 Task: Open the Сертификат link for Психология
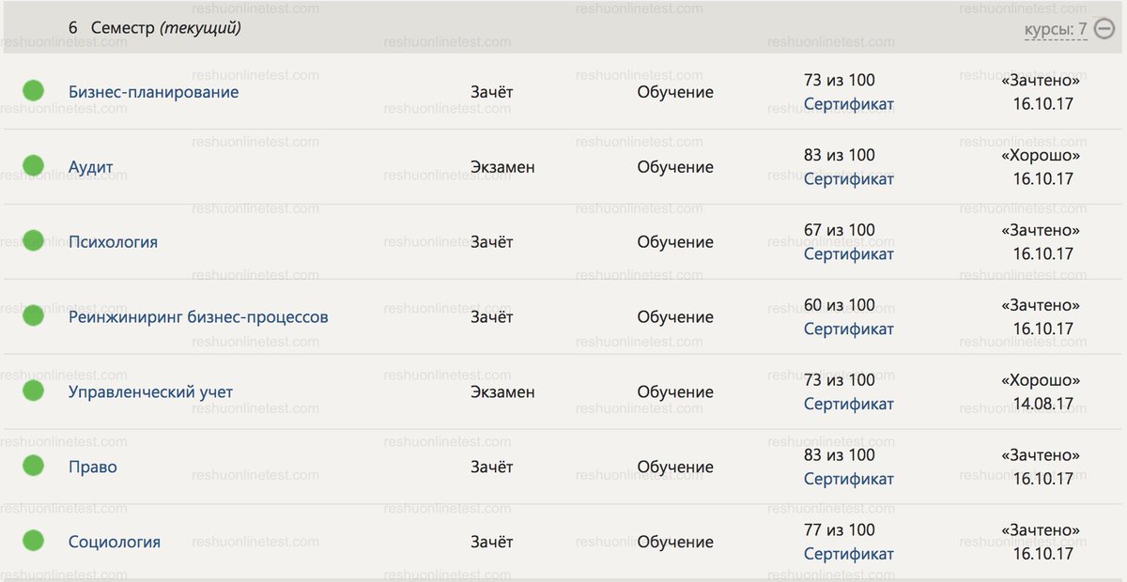(848, 253)
